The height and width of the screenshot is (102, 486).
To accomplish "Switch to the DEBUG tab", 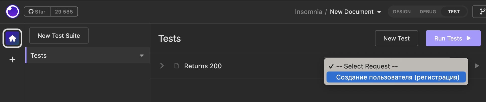I will pos(428,12).
